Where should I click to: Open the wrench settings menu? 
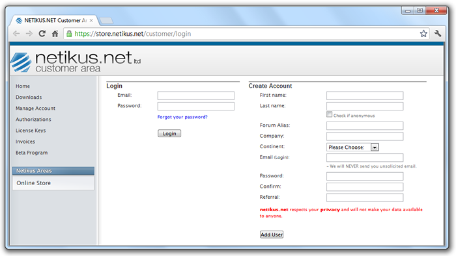438,34
